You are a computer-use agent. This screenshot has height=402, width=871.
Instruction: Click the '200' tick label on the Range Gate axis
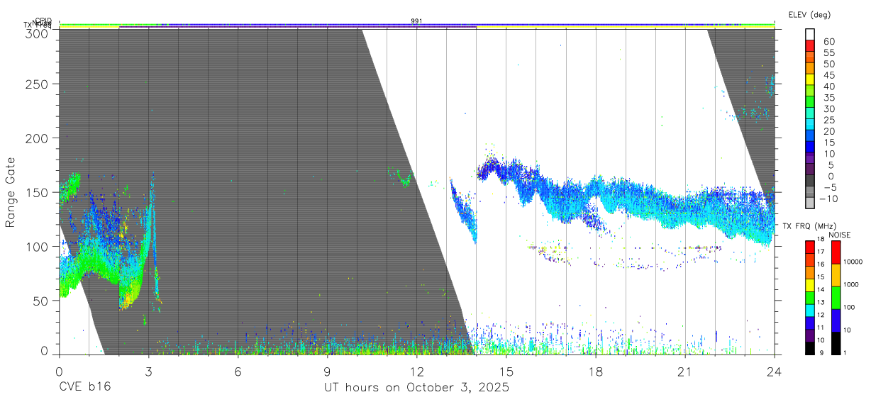[38, 138]
